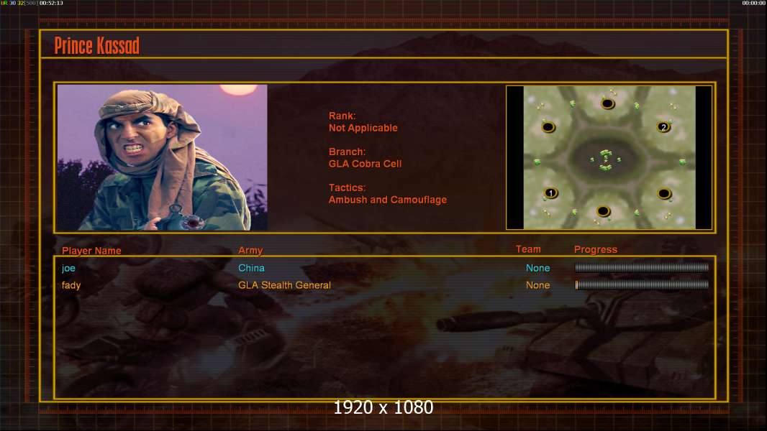Click Prince Kassad's portrait image
This screenshot has width=767, height=431.
[x=163, y=157]
